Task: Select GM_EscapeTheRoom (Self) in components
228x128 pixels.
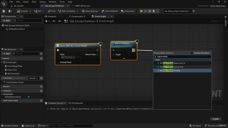Action: pos(17,26)
